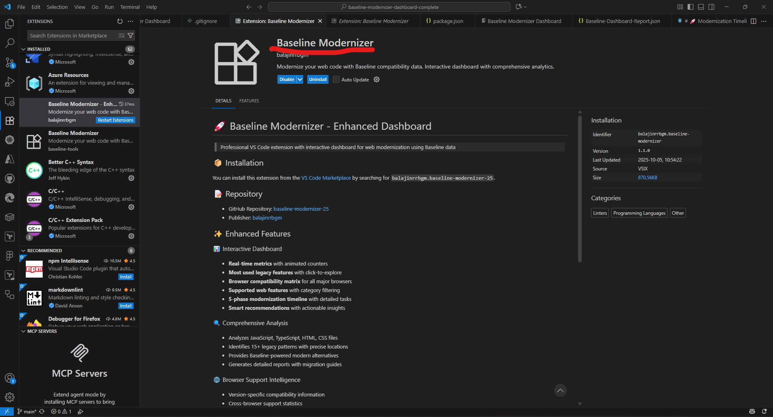Image resolution: width=773 pixels, height=417 pixels.
Task: Open the Disable dropdown arrow
Action: pos(300,79)
